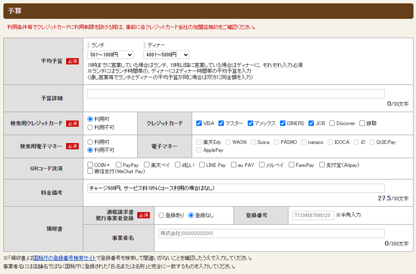Image resolution: width=416 pixels, height=274 pixels.
Task: Click into the 料金備考 text field
Action: point(236,188)
